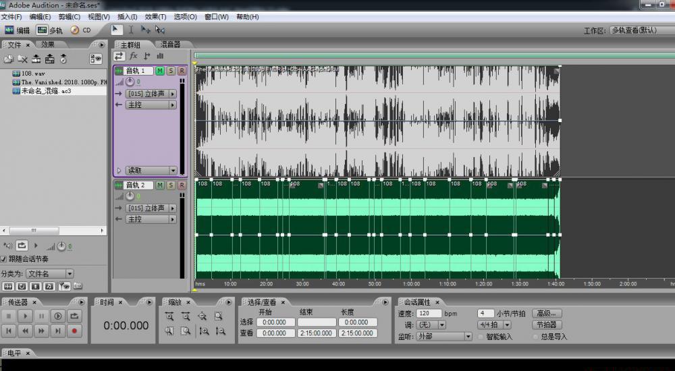Open 音轨 2 output 主控 dropdown
The image size is (675, 371).
coord(151,219)
